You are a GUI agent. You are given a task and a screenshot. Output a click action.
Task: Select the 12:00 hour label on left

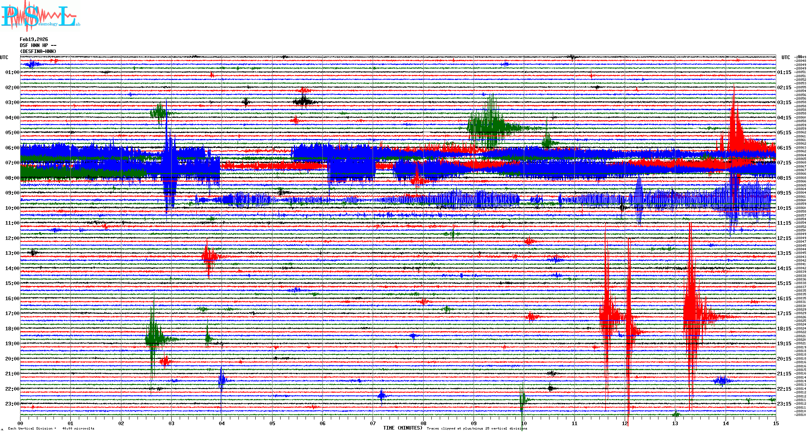click(12, 238)
